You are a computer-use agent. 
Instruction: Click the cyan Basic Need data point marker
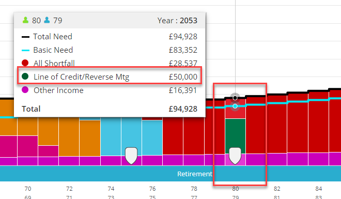[235, 106]
